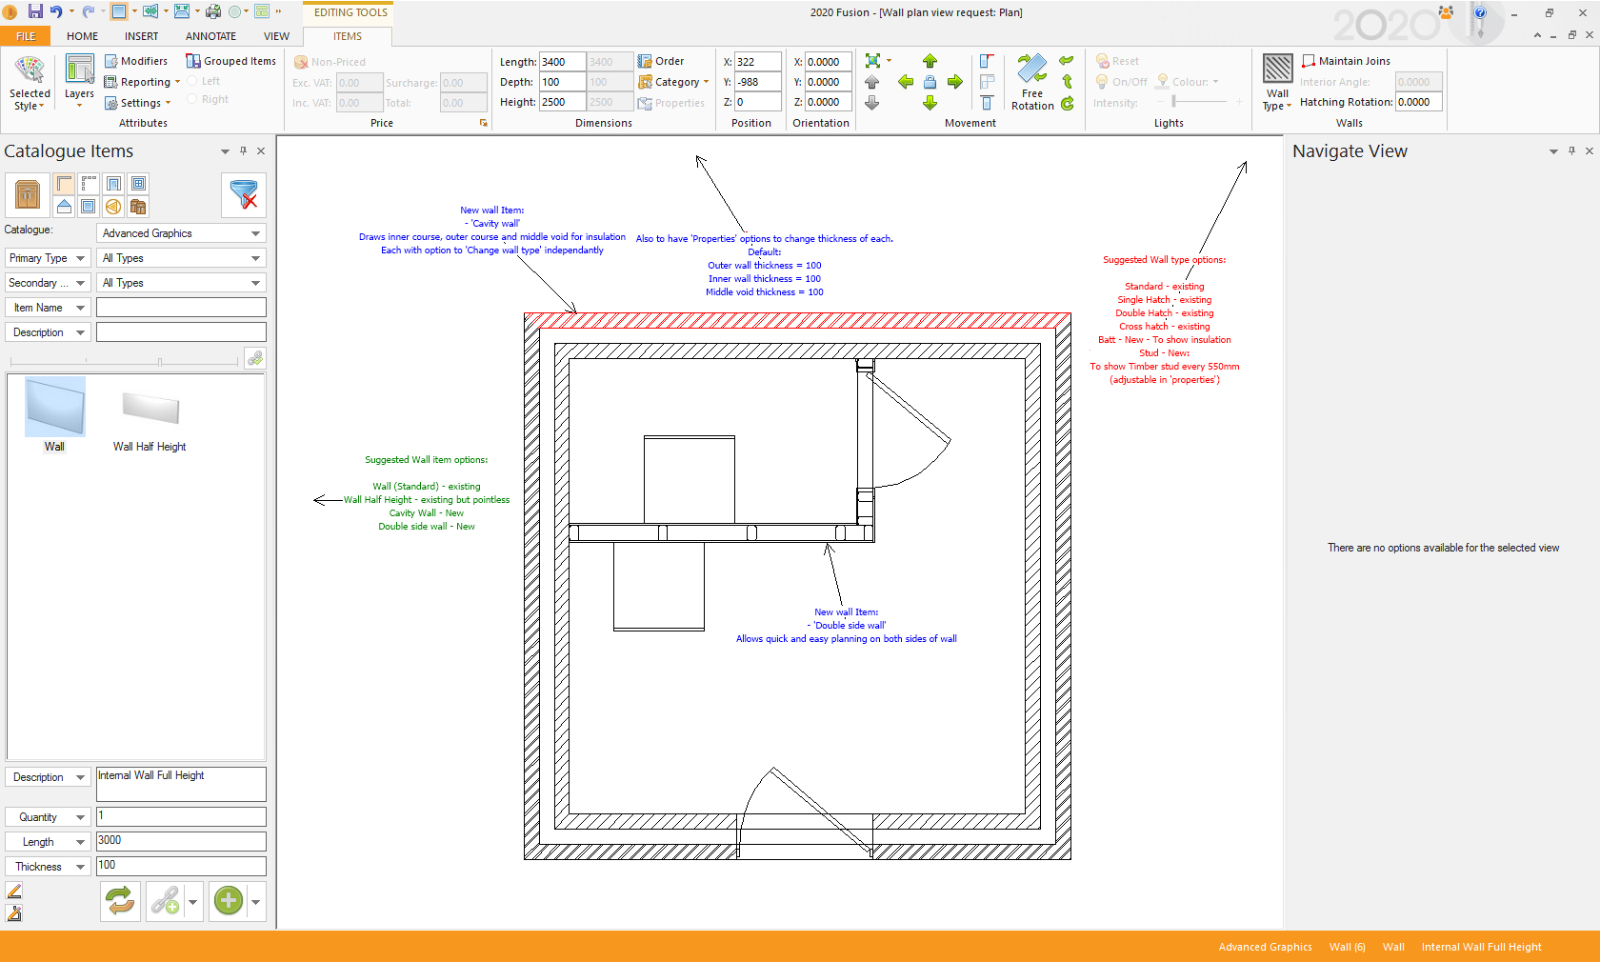Screen dimensions: 1600x962
Task: Open Modifiers for the selected item
Action: coord(136,61)
